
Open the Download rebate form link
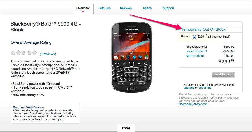click(193, 104)
